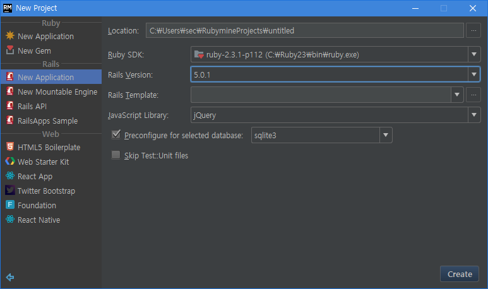Screen dimensions: 488x289
Task: Choose Twitter Bootstrap template
Action: coord(51,191)
